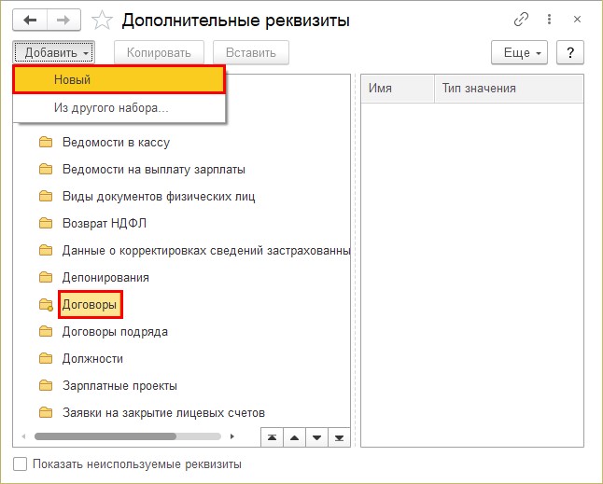Select the 'Договоры' folder in list
The height and width of the screenshot is (484, 603).
click(x=91, y=304)
